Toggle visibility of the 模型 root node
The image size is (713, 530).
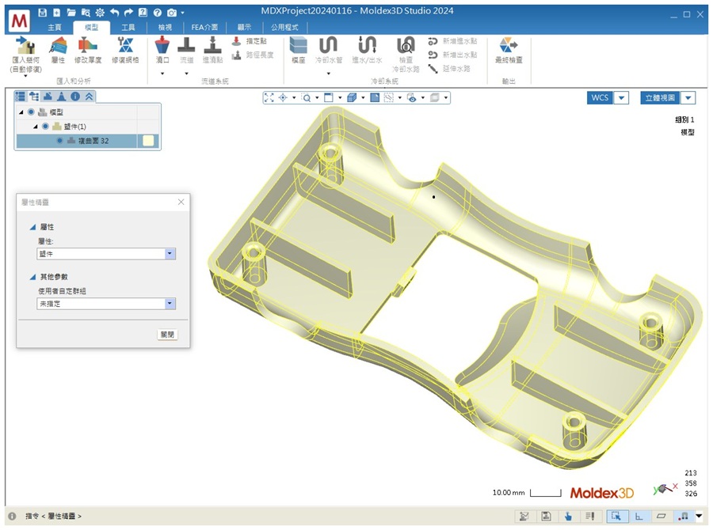pos(31,112)
